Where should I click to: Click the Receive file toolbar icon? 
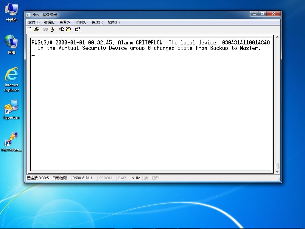coord(69,29)
